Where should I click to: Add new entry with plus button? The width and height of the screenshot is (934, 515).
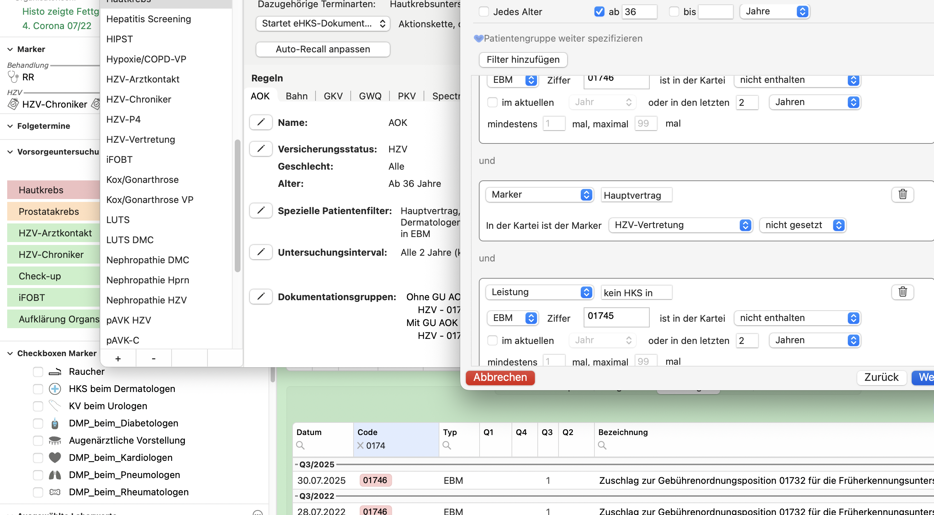118,359
